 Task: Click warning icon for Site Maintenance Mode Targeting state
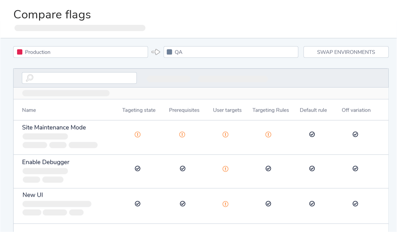pyautogui.click(x=137, y=134)
